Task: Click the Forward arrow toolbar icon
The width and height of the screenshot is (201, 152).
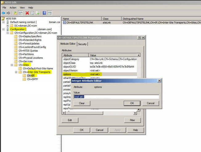Action: [8, 13]
